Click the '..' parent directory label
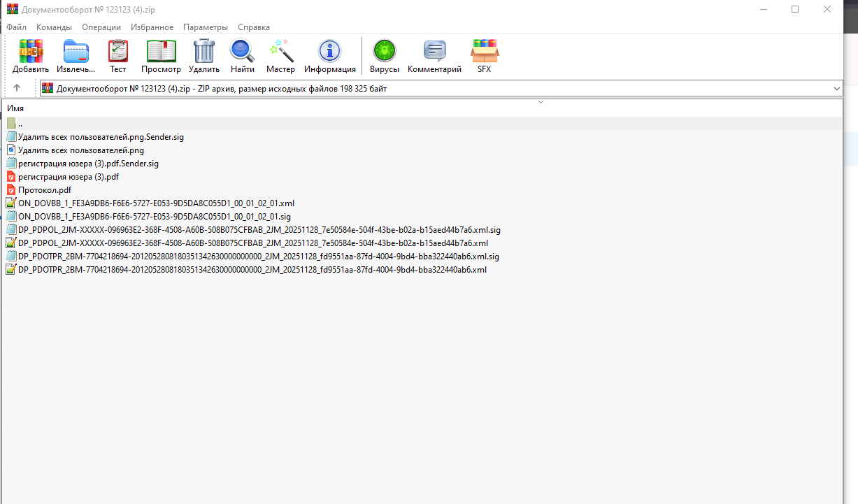 [x=20, y=124]
